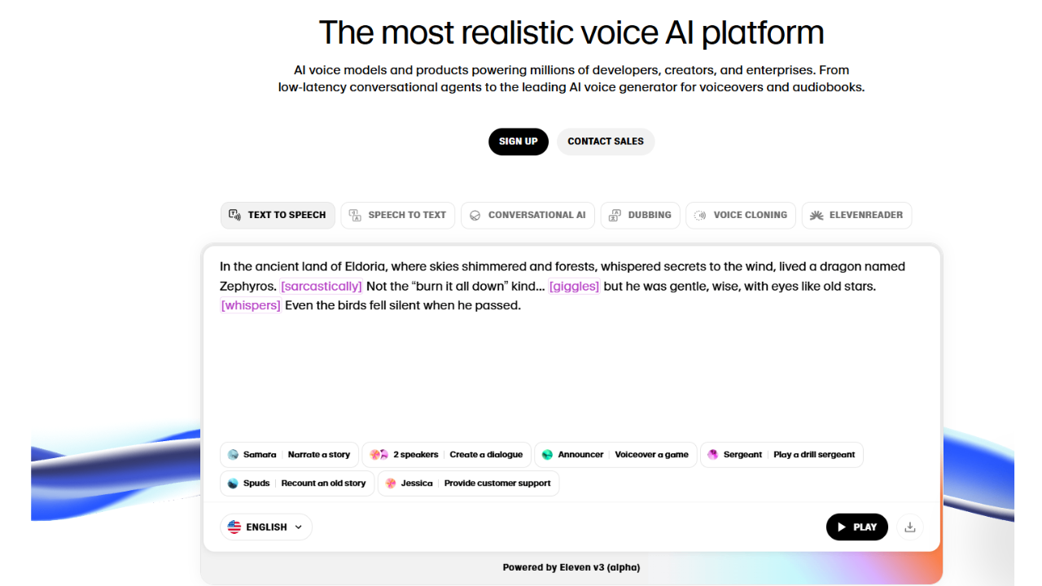This screenshot has height=586, width=1042.
Task: Click the Speech to Text microphone icon
Action: pyautogui.click(x=355, y=215)
